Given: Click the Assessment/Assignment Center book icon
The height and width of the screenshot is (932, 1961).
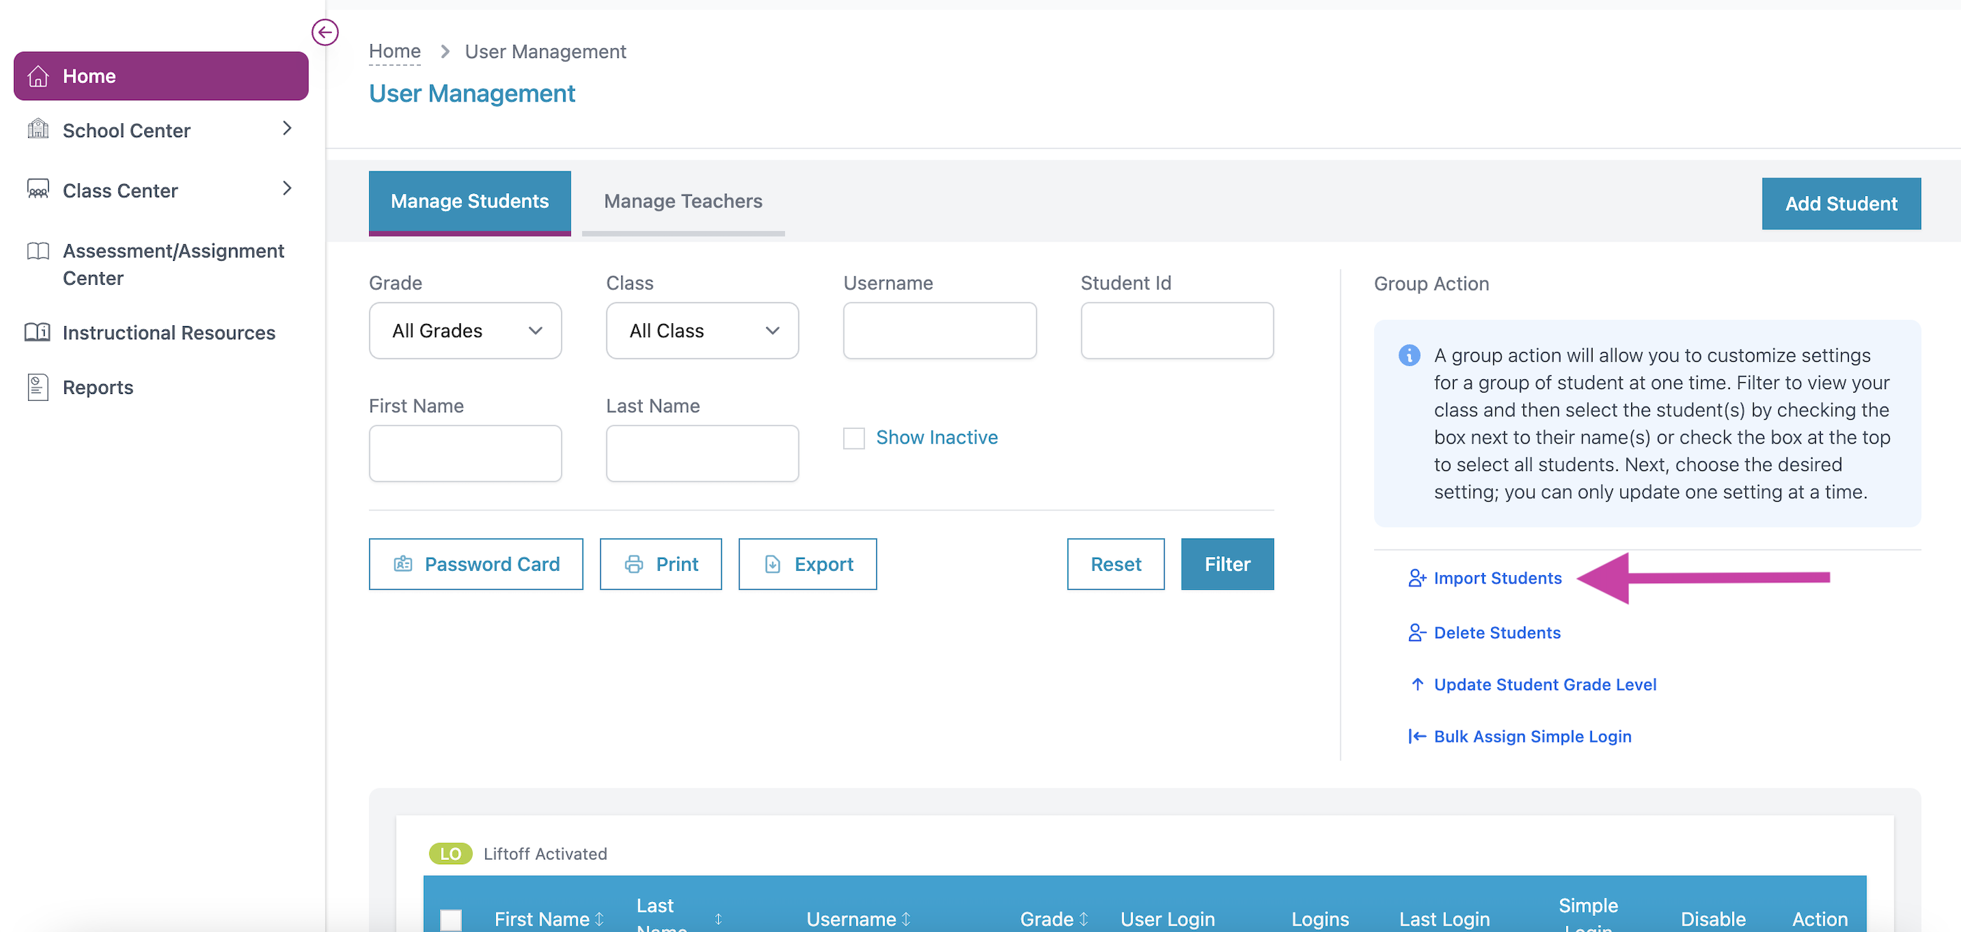Looking at the screenshot, I should click(38, 251).
